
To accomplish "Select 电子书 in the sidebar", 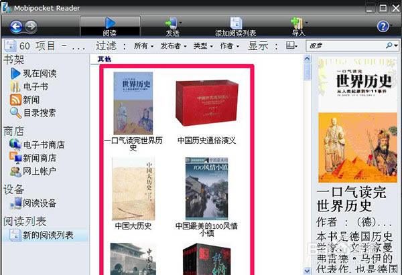I will (x=36, y=86).
